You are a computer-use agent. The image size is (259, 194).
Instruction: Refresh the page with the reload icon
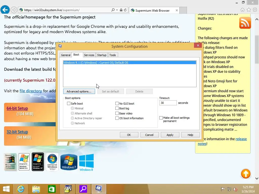125,10
